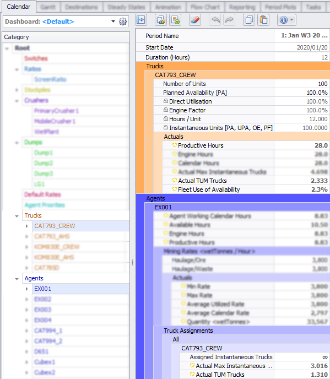The height and width of the screenshot is (379, 330).
Task: Select the eraser clear tool
Action: 195,20
